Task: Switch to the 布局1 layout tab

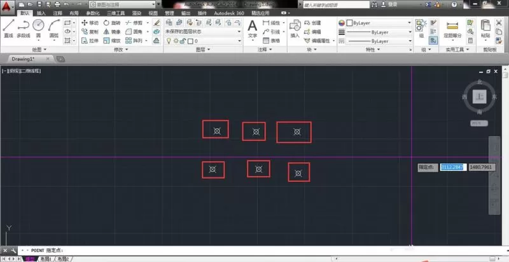Action: point(46,259)
